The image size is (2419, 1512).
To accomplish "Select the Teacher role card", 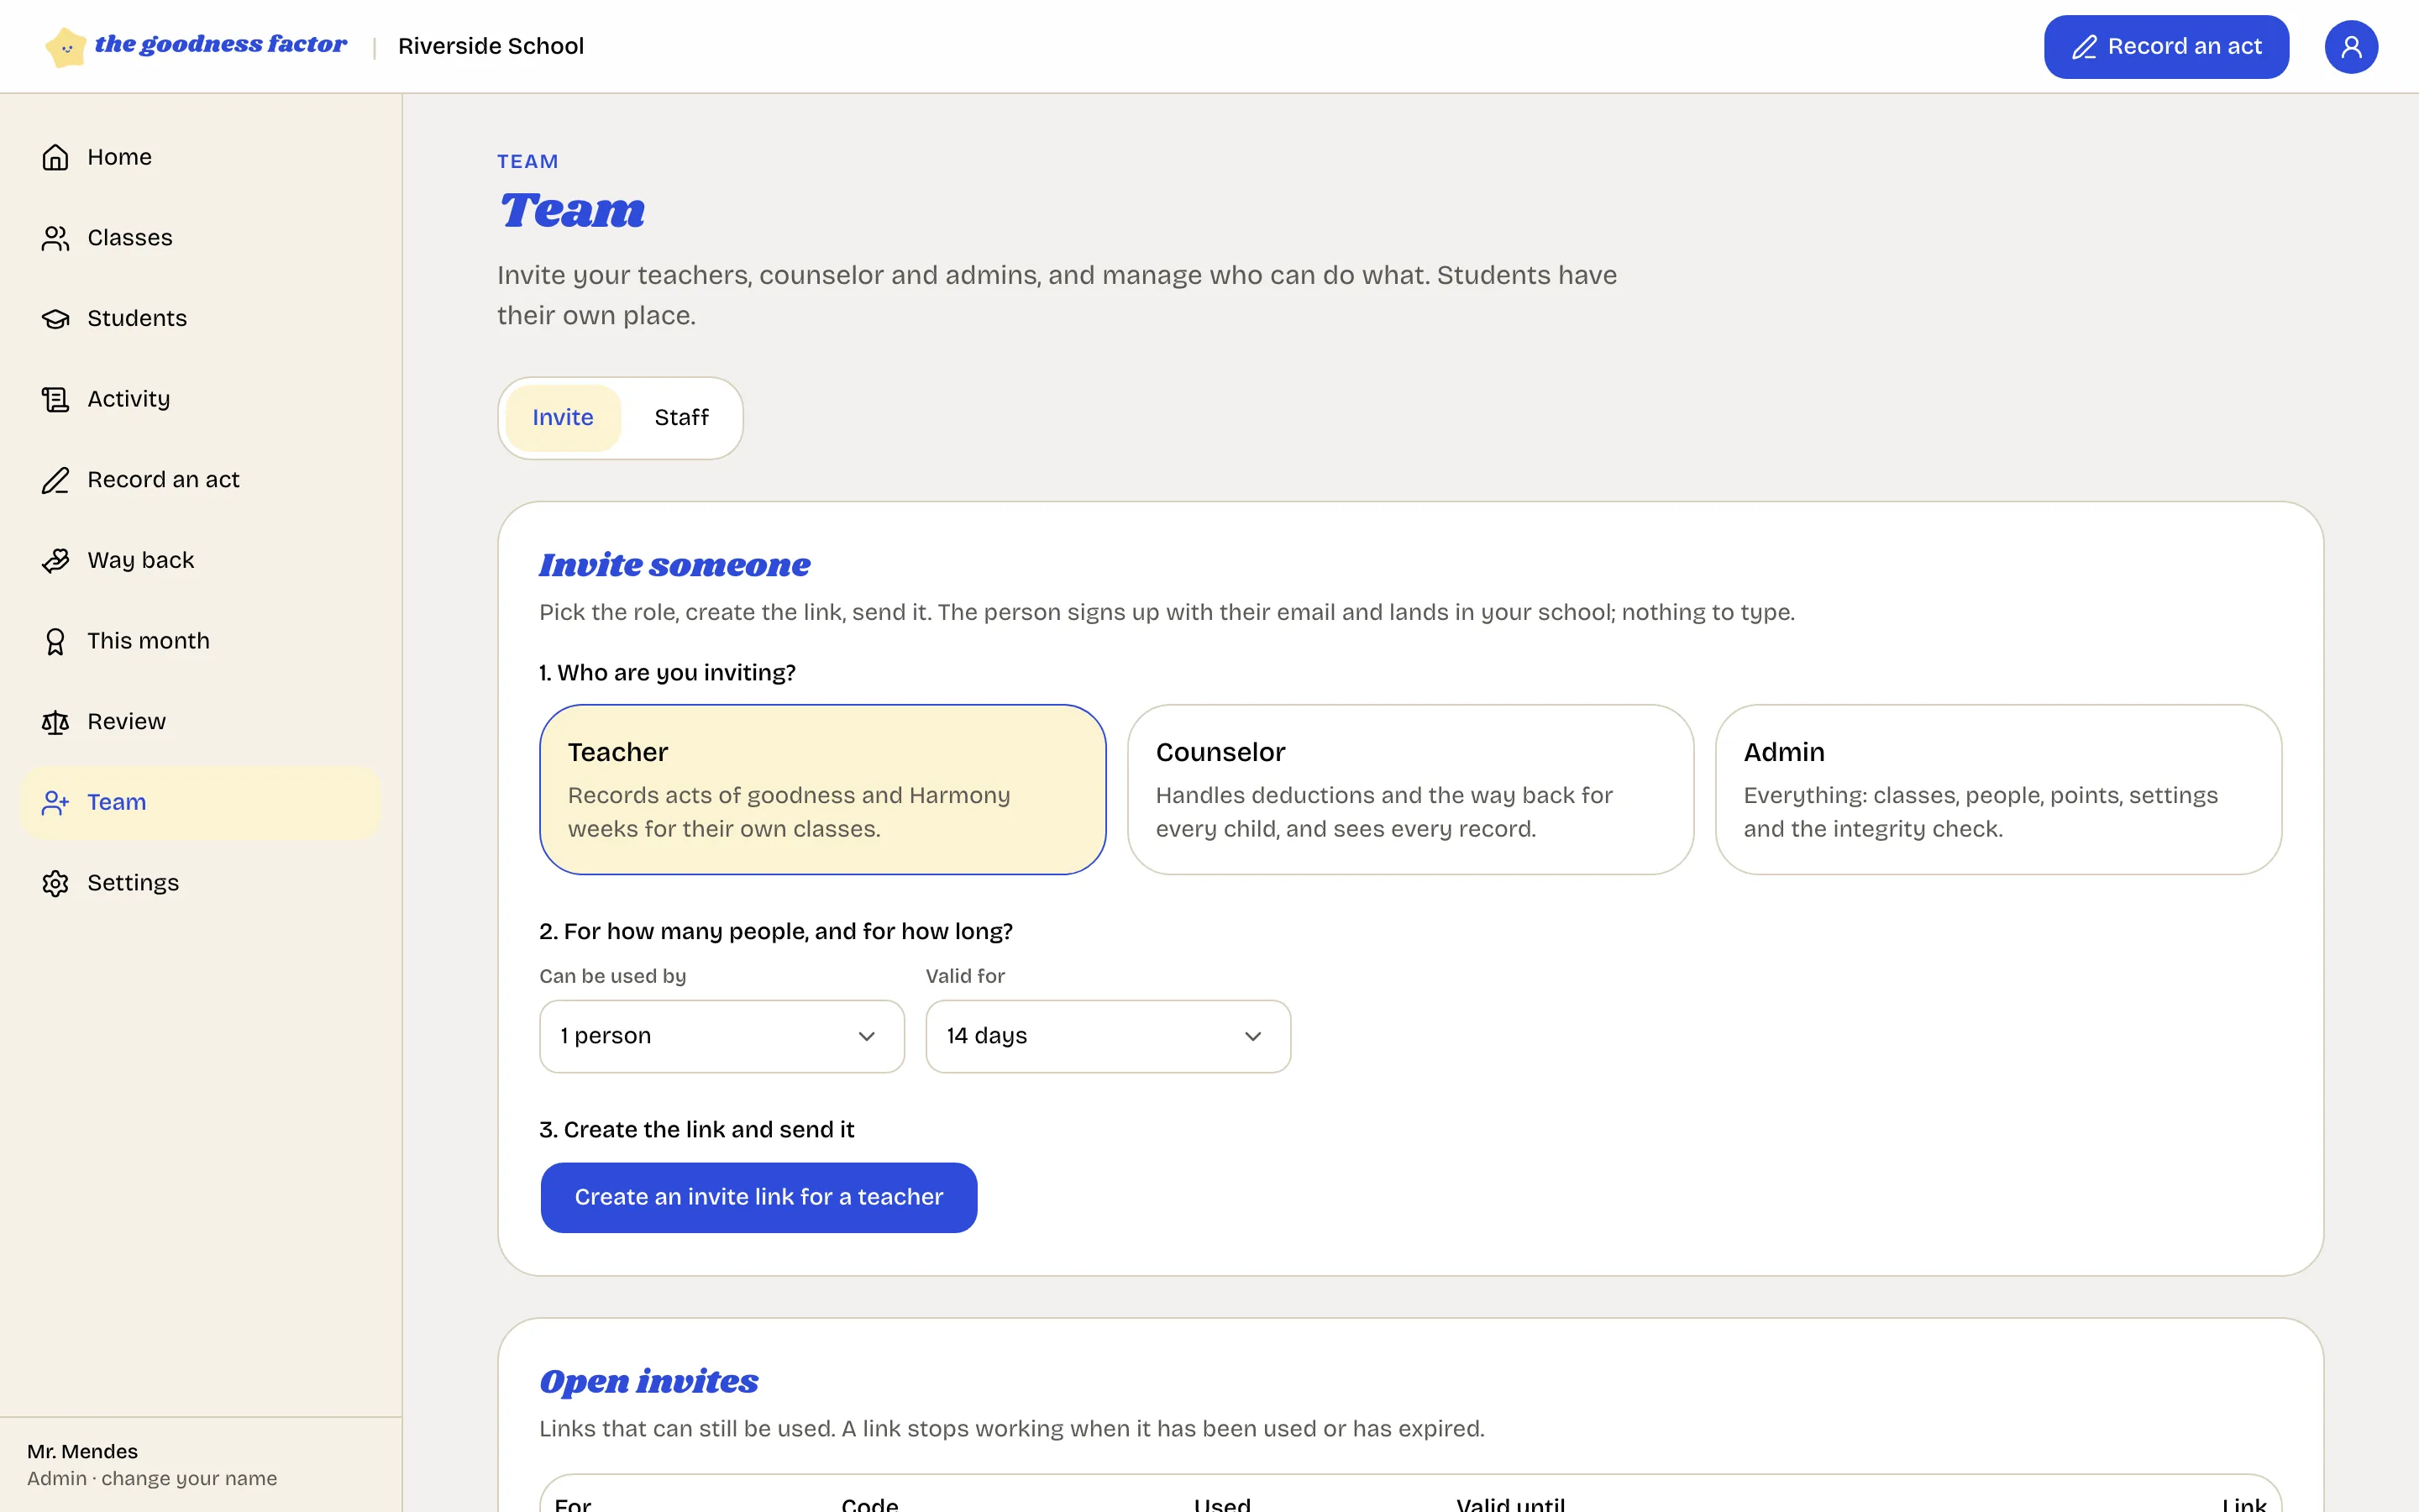I will pyautogui.click(x=821, y=789).
